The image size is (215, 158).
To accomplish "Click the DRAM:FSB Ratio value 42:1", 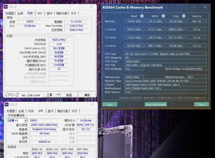I will pyautogui.click(x=197, y=77).
